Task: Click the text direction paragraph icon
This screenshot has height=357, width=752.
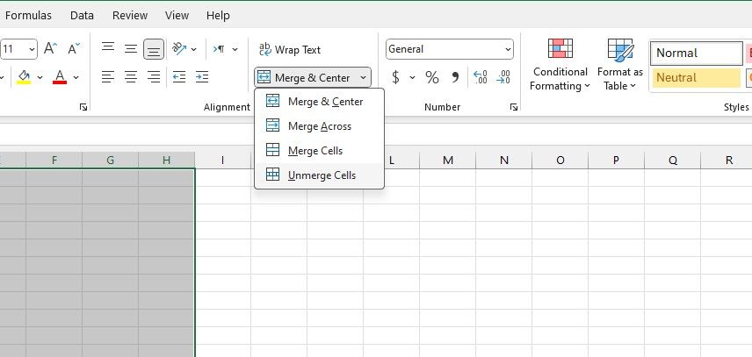Action: [x=219, y=49]
